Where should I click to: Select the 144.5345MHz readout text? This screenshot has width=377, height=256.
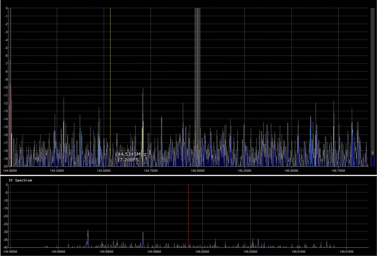click(x=130, y=154)
